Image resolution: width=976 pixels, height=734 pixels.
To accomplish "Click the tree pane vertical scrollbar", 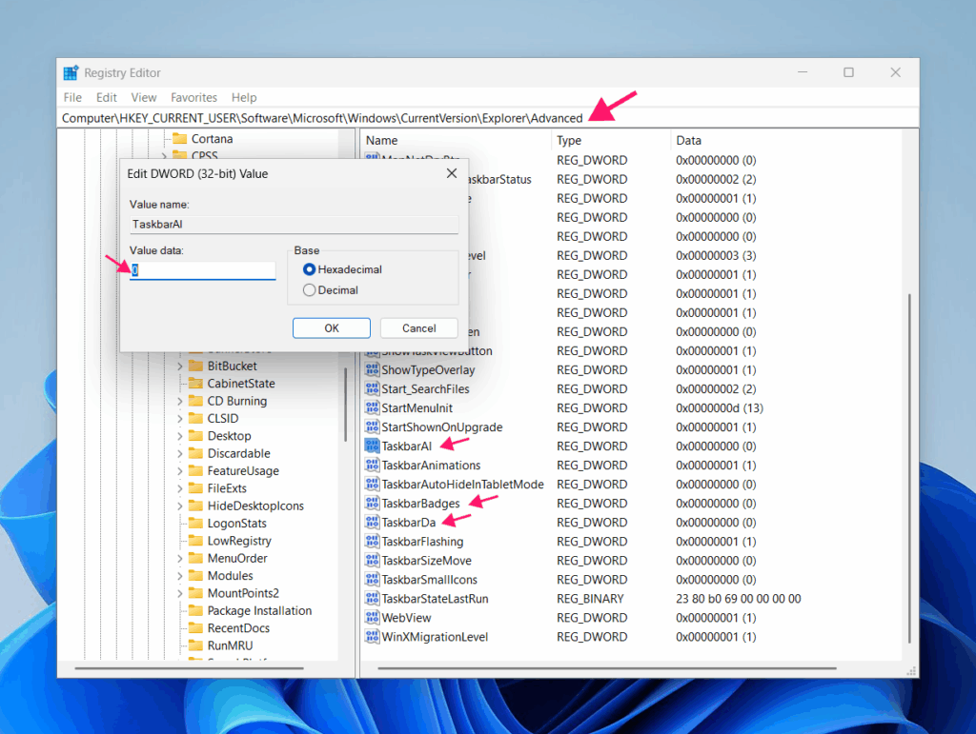I will coord(345,405).
